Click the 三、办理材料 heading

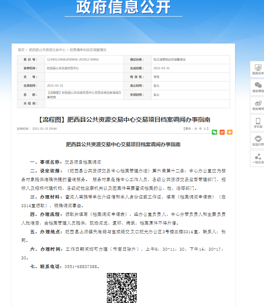click(46, 197)
